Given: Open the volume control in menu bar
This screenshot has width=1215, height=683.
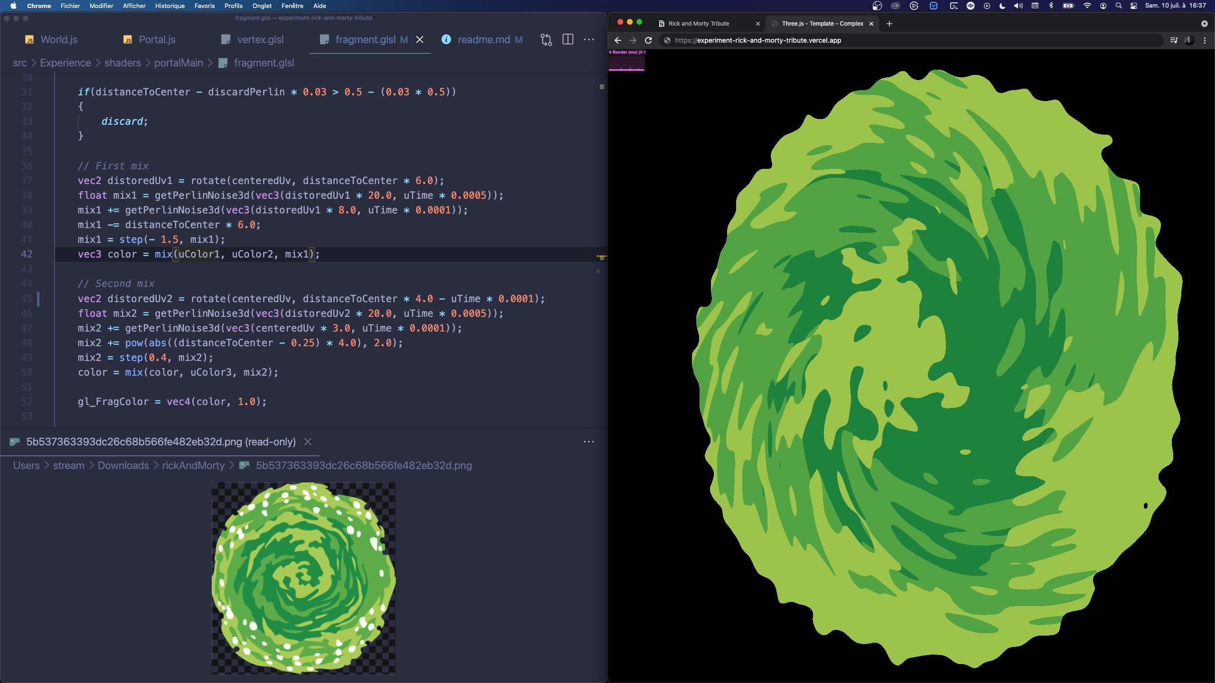Looking at the screenshot, I should click(x=1018, y=6).
